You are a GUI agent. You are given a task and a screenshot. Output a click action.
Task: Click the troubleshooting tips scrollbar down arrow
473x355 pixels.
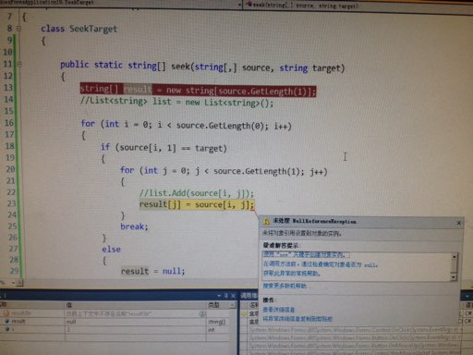point(454,277)
